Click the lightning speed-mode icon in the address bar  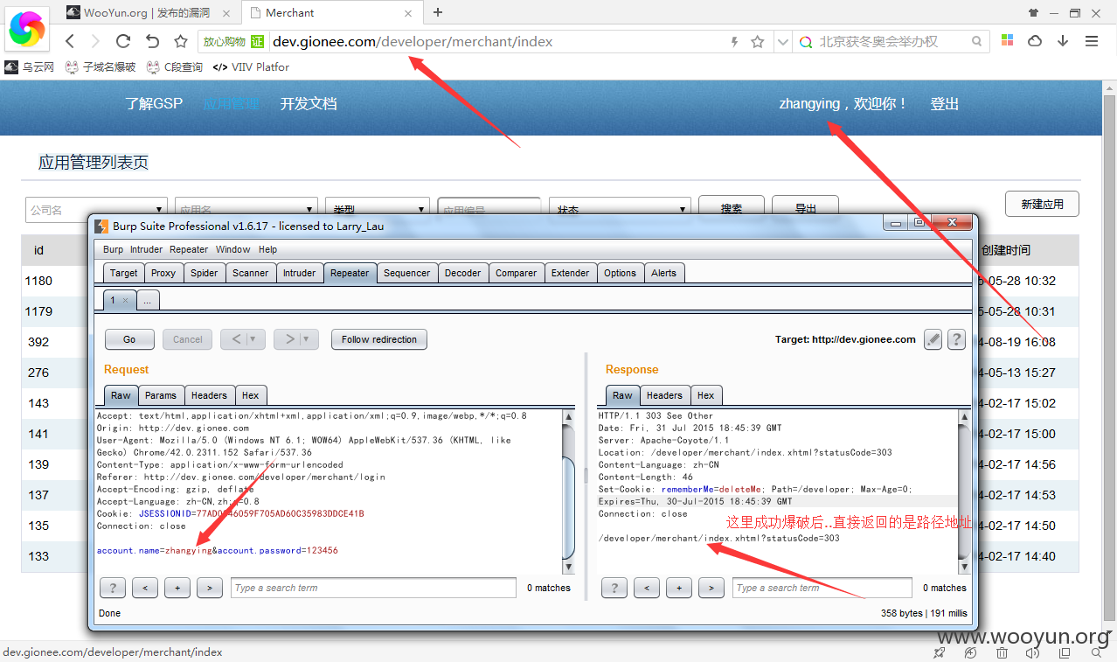point(734,41)
